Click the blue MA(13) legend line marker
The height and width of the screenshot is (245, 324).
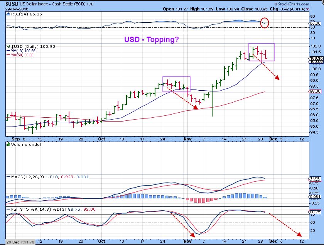coord(8,51)
